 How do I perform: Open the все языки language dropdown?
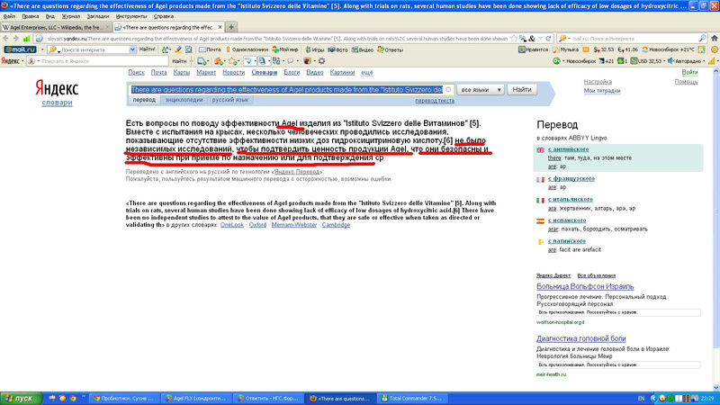point(481,89)
